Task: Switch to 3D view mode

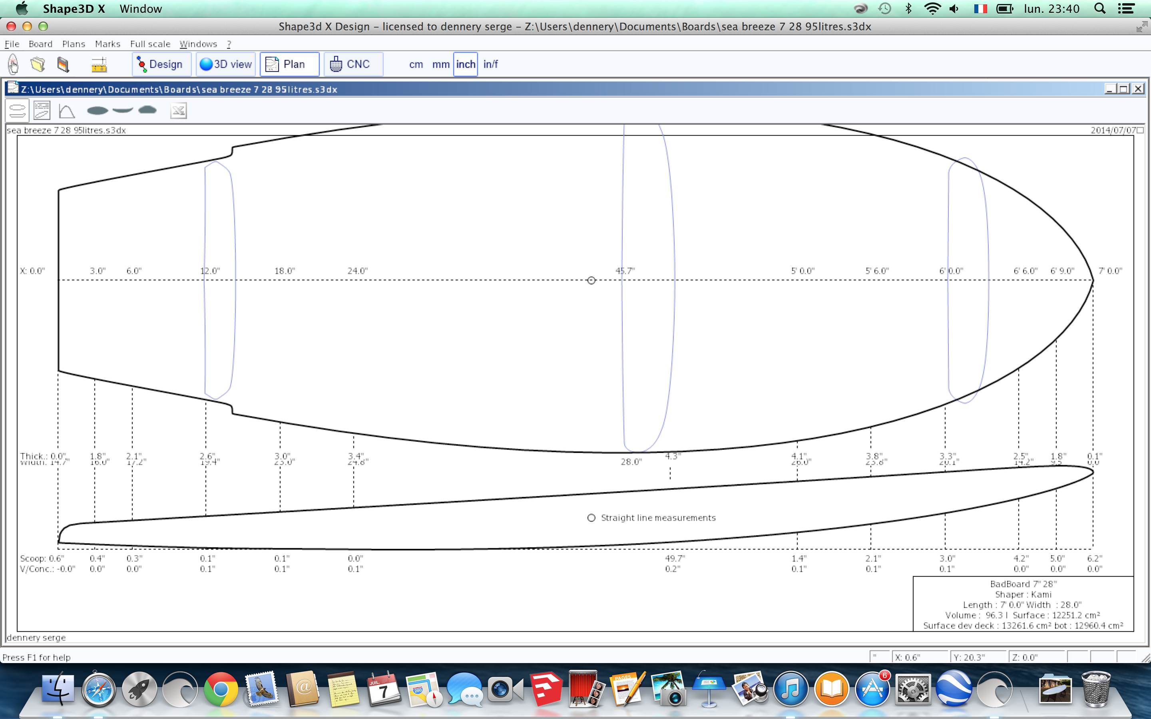Action: (x=226, y=64)
